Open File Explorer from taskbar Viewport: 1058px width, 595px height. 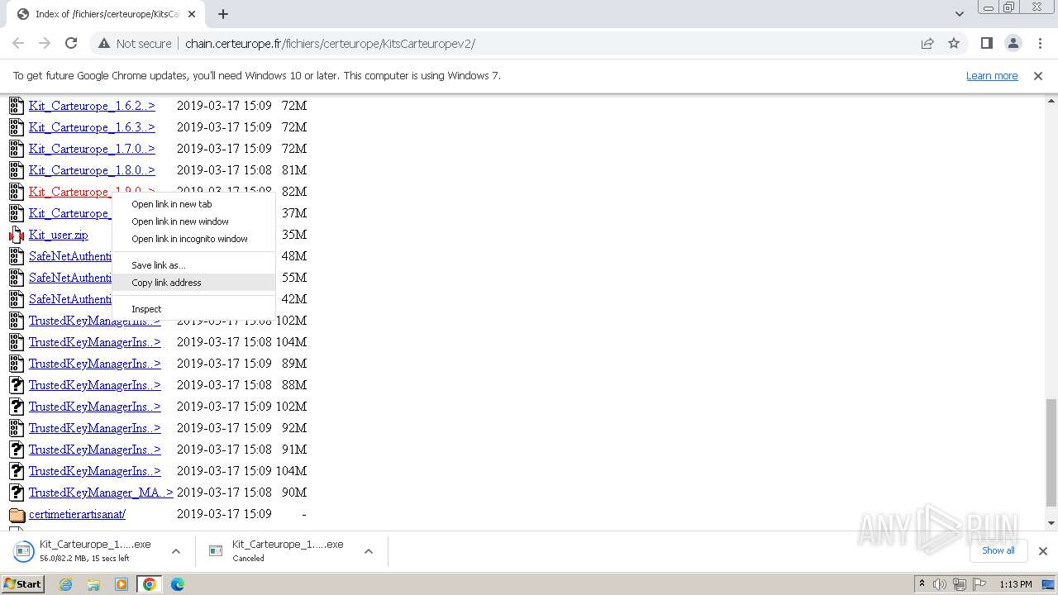point(93,584)
